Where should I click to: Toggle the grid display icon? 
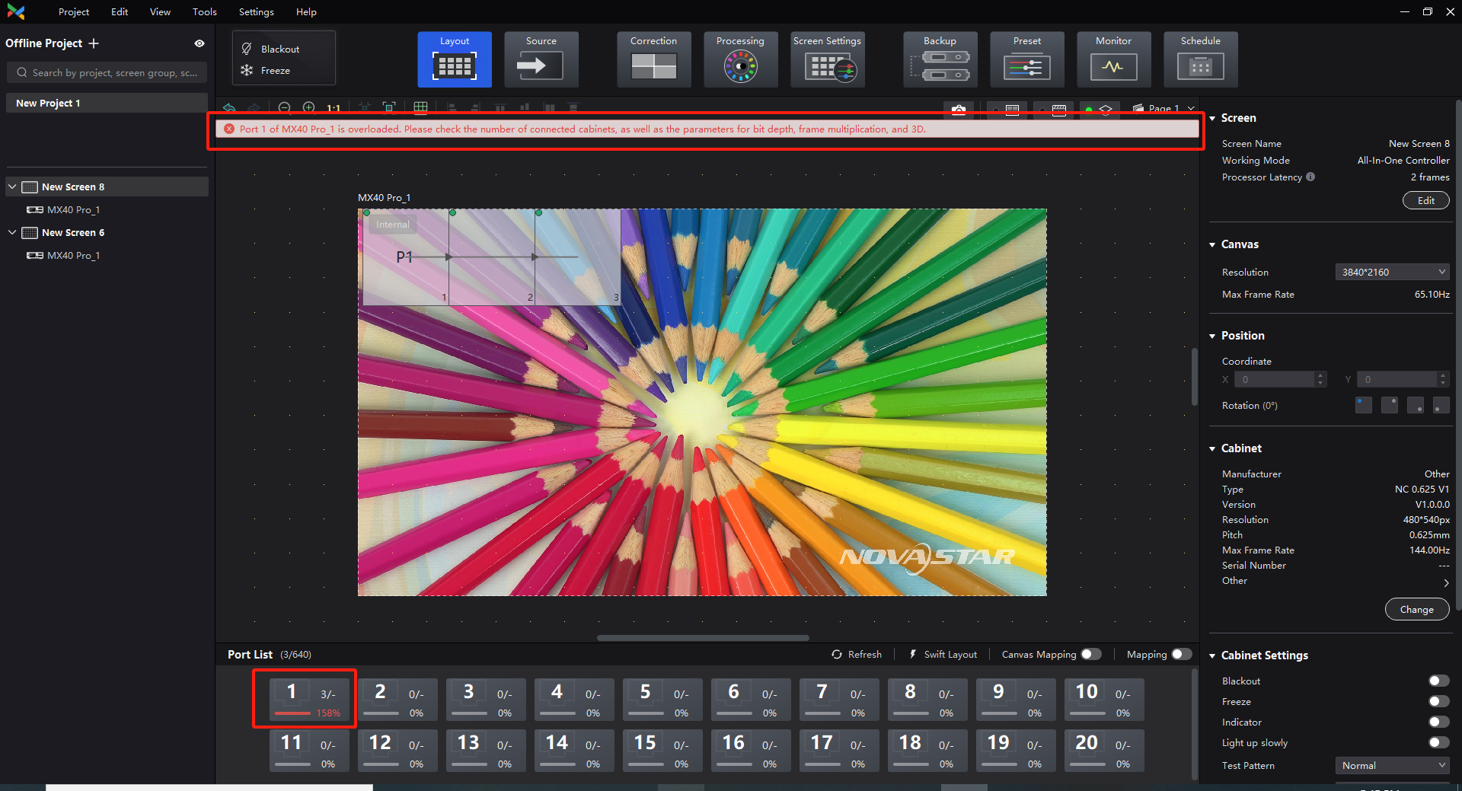click(x=421, y=108)
